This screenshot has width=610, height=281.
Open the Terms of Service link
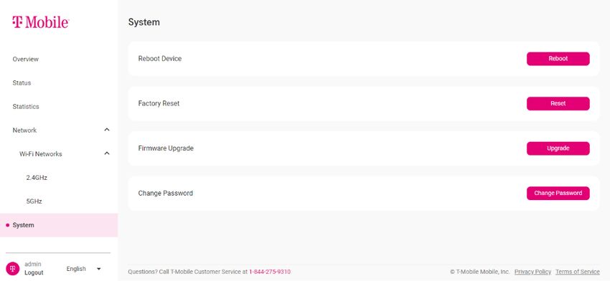pyautogui.click(x=577, y=272)
